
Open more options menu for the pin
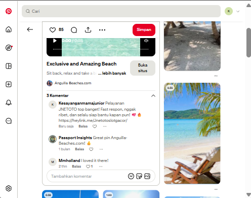coord(102,30)
